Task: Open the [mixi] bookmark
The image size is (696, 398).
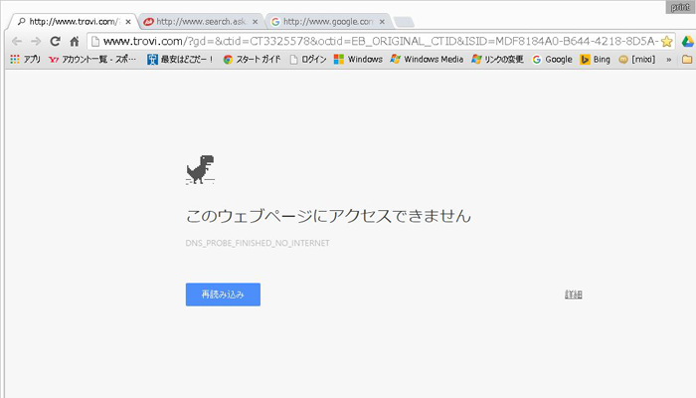Action: 637,59
